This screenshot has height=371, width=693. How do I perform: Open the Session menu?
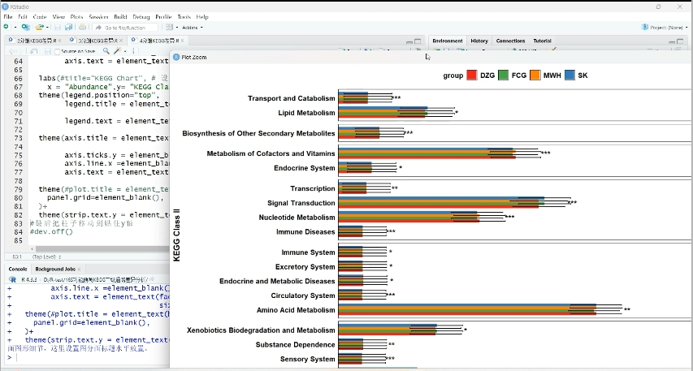pyautogui.click(x=98, y=17)
